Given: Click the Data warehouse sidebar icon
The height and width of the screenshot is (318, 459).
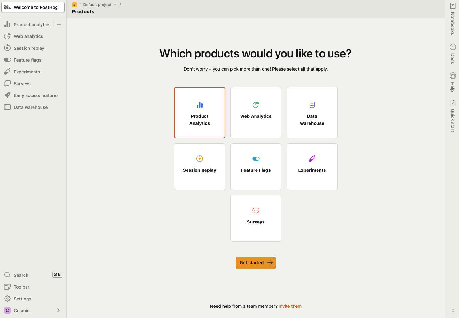Looking at the screenshot, I should click(x=7, y=107).
